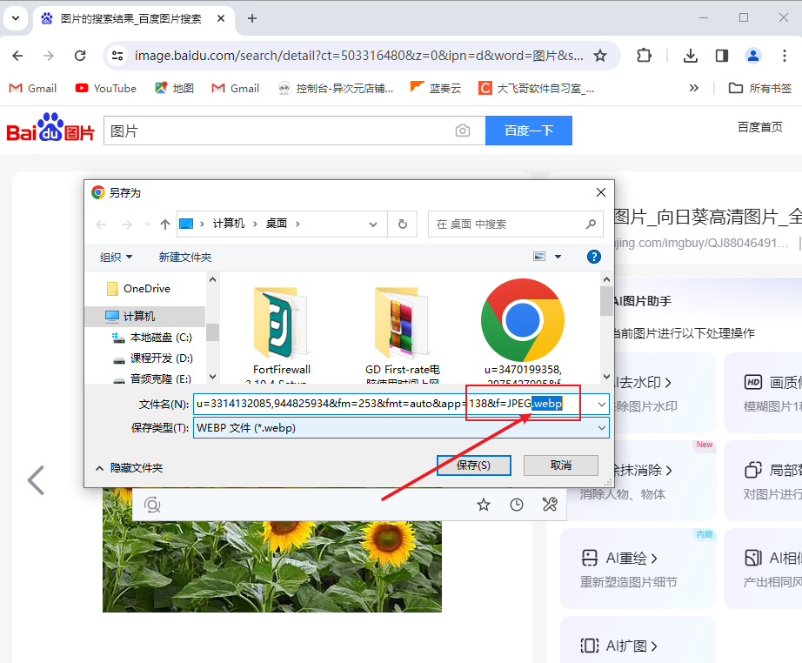The image size is (802, 663).
Task: Open the Chrome three-dot menu
Action: pyautogui.click(x=784, y=56)
